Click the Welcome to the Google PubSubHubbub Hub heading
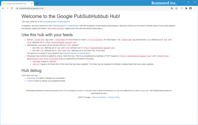This screenshot has width=198, height=125. click(x=71, y=16)
